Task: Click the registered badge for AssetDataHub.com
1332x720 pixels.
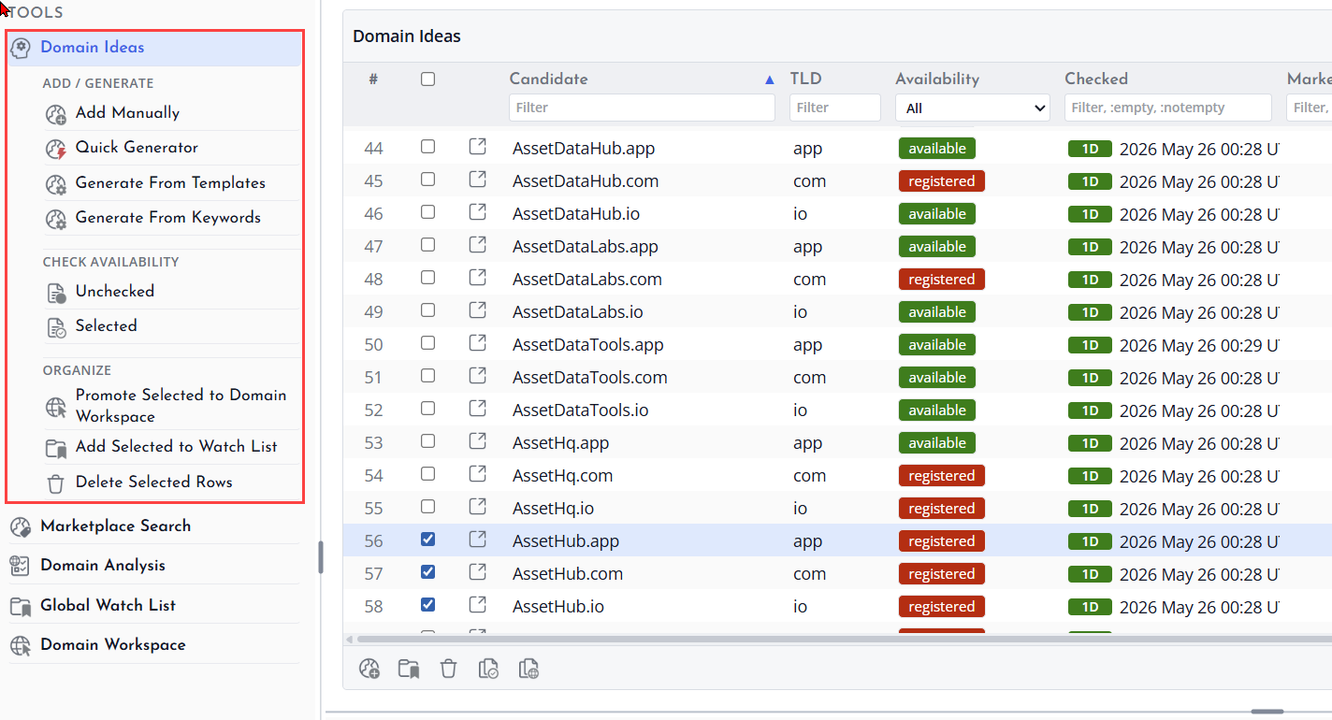Action: 942,181
